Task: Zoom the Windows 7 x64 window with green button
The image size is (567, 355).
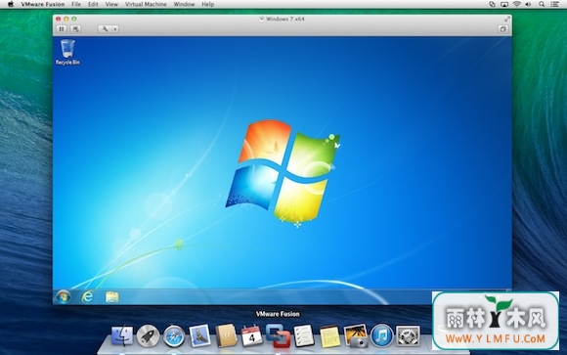Action: click(74, 19)
